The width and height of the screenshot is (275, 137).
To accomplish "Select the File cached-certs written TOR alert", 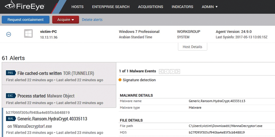I will 59,74.
